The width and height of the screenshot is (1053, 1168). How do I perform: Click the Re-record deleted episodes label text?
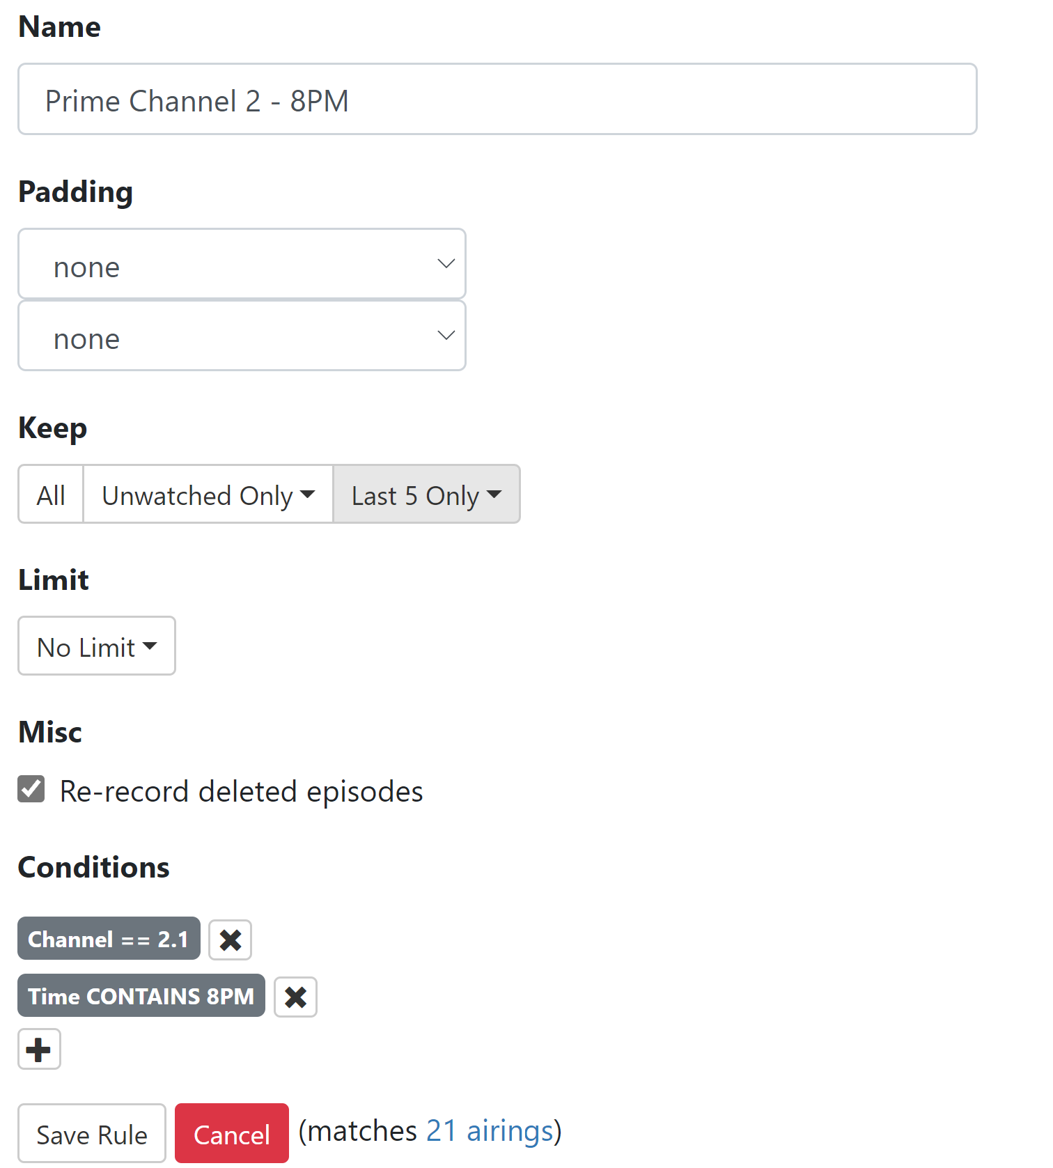(x=241, y=792)
